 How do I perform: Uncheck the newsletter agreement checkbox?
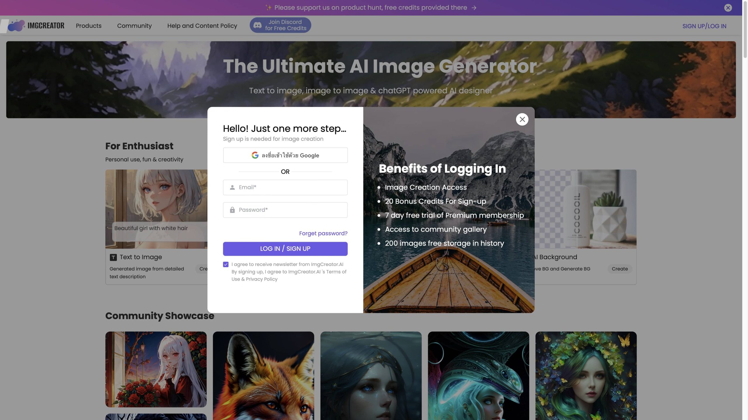pyautogui.click(x=226, y=265)
